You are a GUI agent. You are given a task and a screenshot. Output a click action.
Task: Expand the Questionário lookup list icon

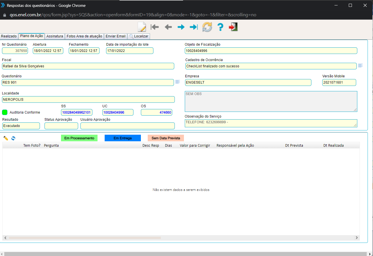coord(178,82)
